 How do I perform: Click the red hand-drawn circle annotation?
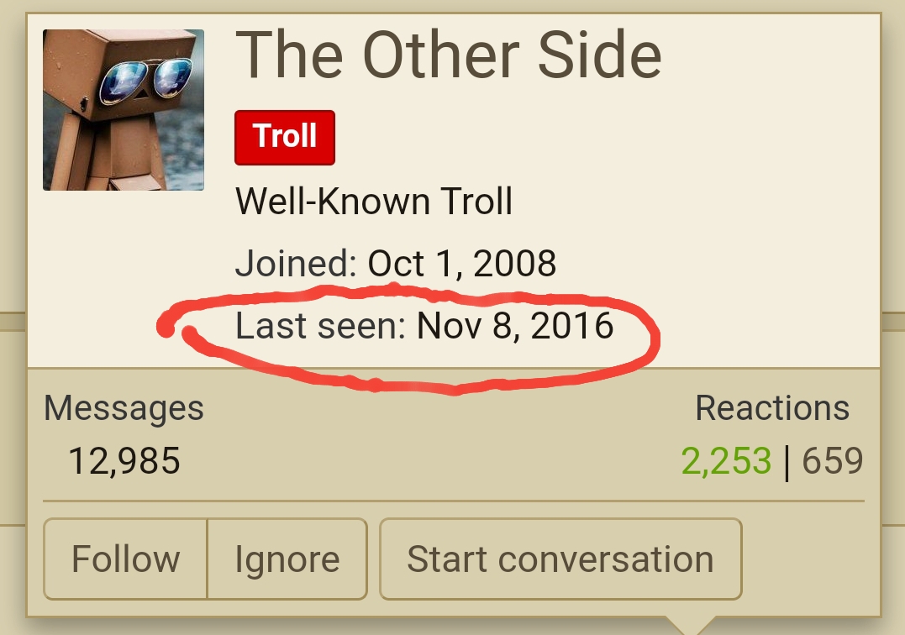point(409,338)
